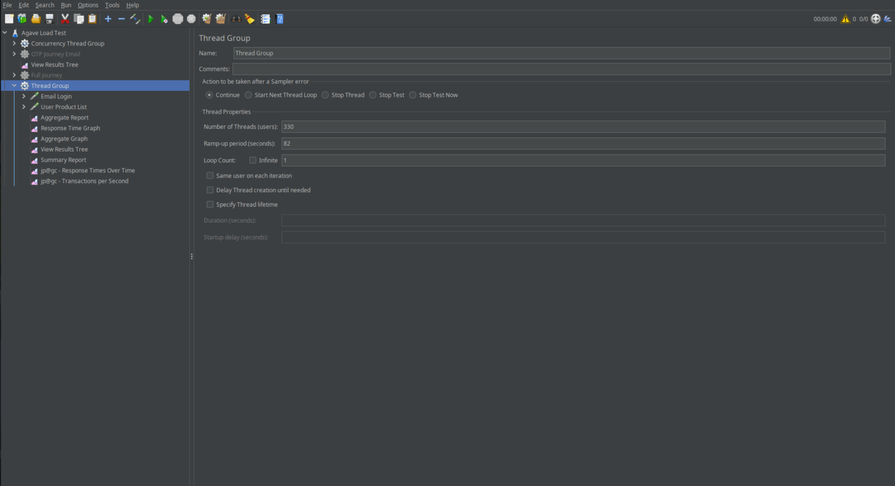Open a test plan with the folder icon
The height and width of the screenshot is (486, 895).
point(36,18)
